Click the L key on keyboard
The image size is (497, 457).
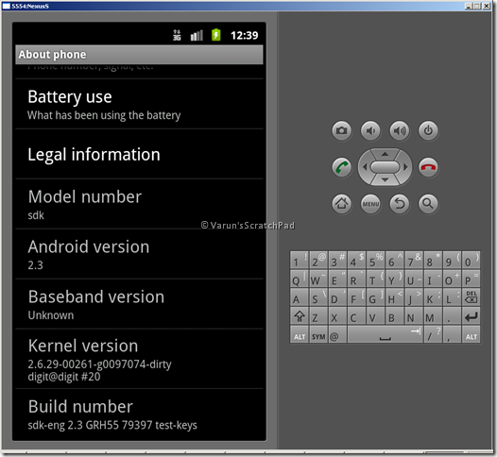tap(452, 297)
